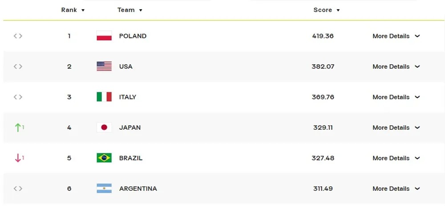Expand More Details for USA
Image resolution: width=445 pixels, height=206 pixels.
(x=396, y=66)
